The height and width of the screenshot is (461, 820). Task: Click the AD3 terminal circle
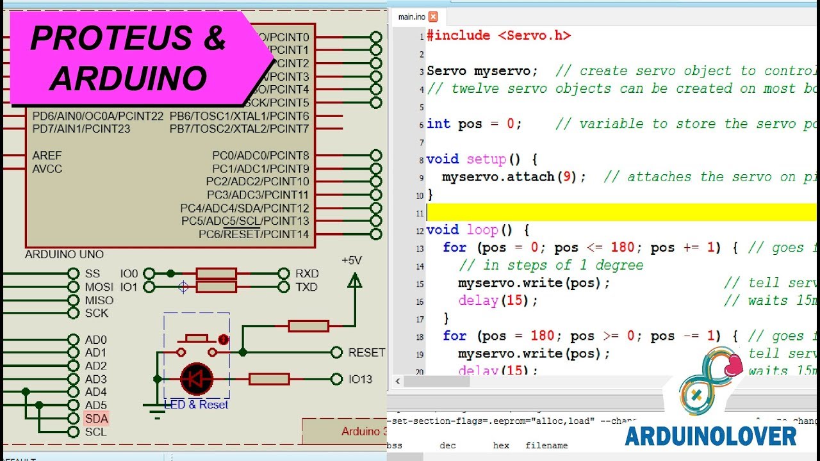coord(73,379)
